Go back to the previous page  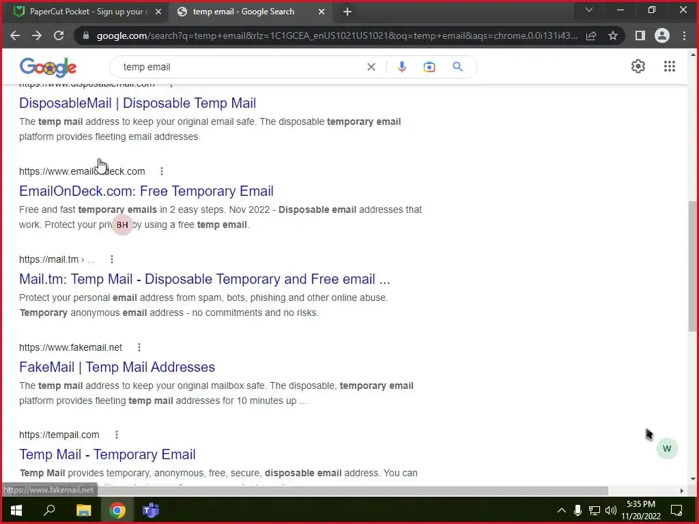[x=15, y=35]
